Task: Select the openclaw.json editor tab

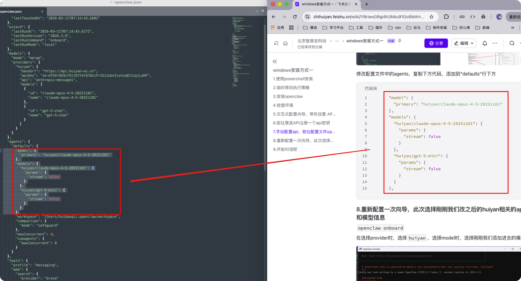Action: click(11, 11)
